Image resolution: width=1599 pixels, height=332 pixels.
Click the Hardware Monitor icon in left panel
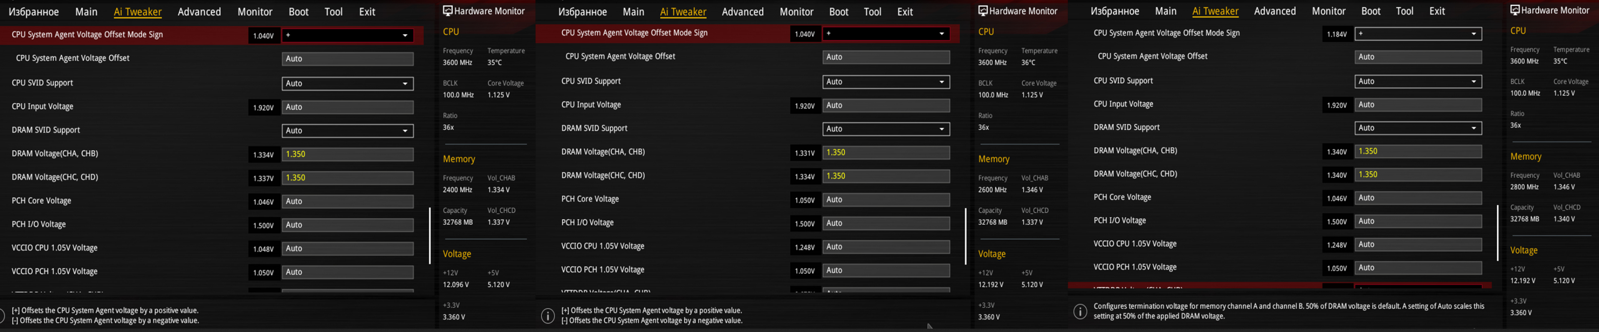pyautogui.click(x=447, y=10)
